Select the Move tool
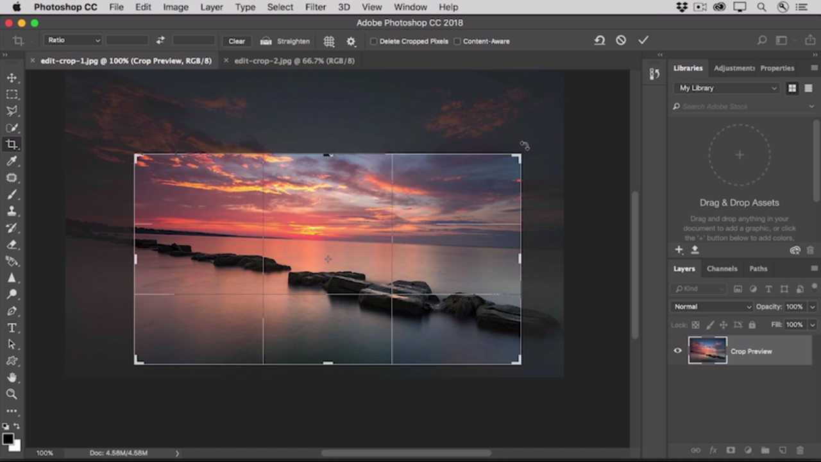The image size is (821, 462). pos(12,78)
